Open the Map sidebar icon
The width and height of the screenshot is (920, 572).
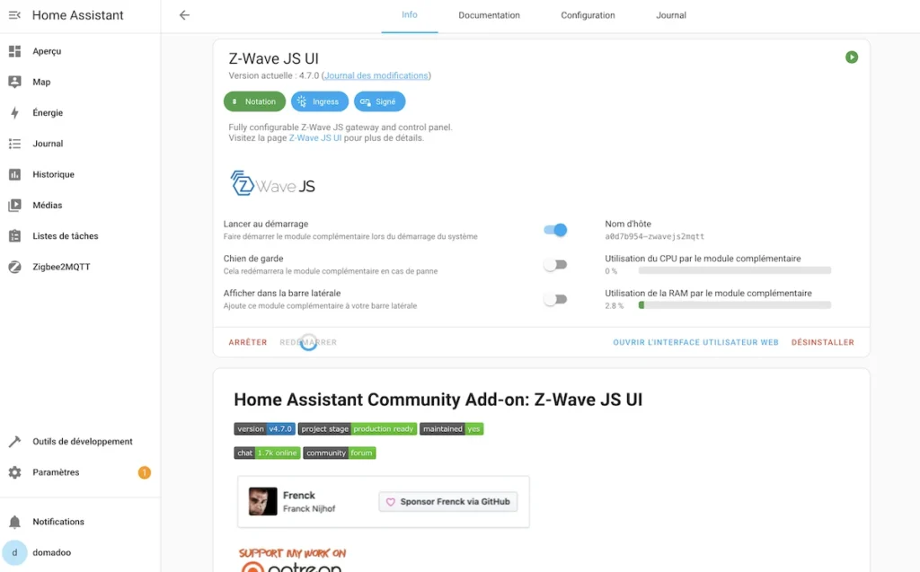[14, 82]
